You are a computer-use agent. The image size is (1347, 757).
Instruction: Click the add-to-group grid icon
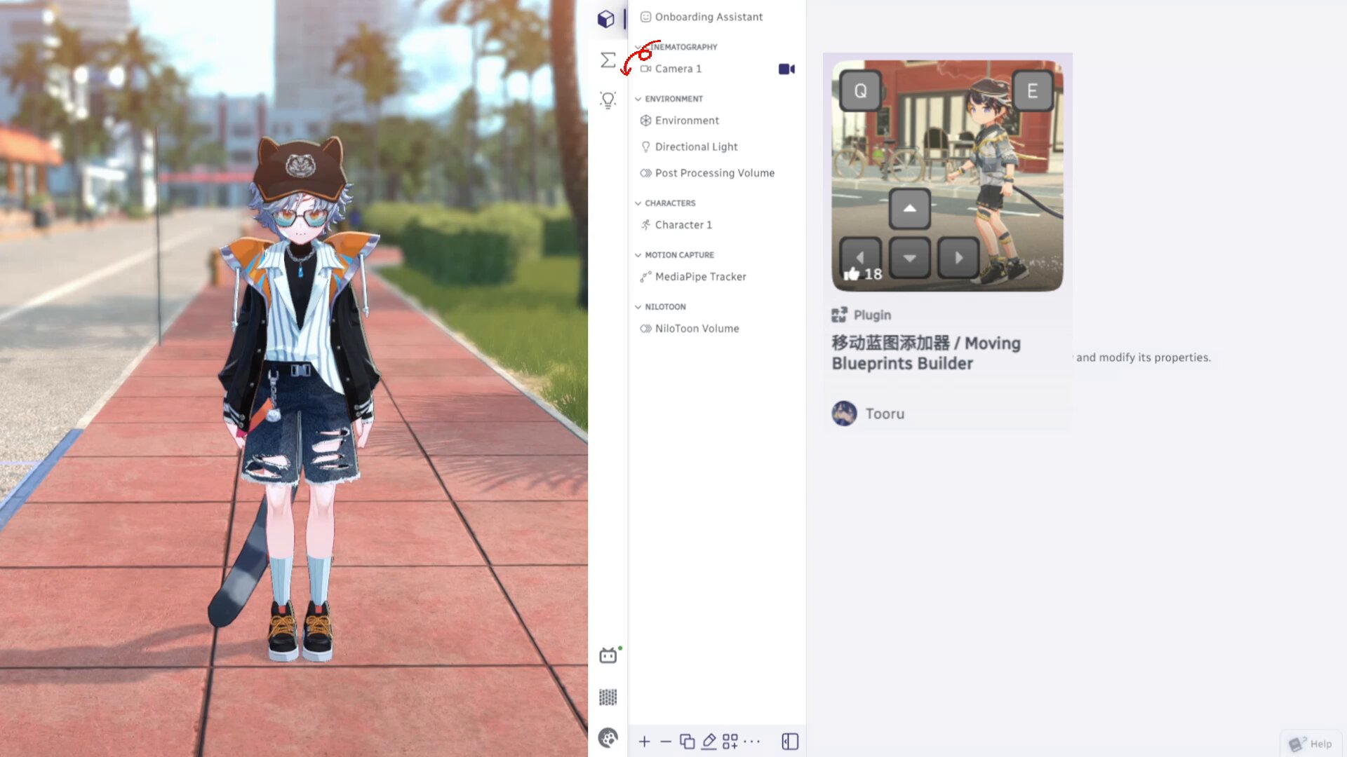[x=730, y=742]
